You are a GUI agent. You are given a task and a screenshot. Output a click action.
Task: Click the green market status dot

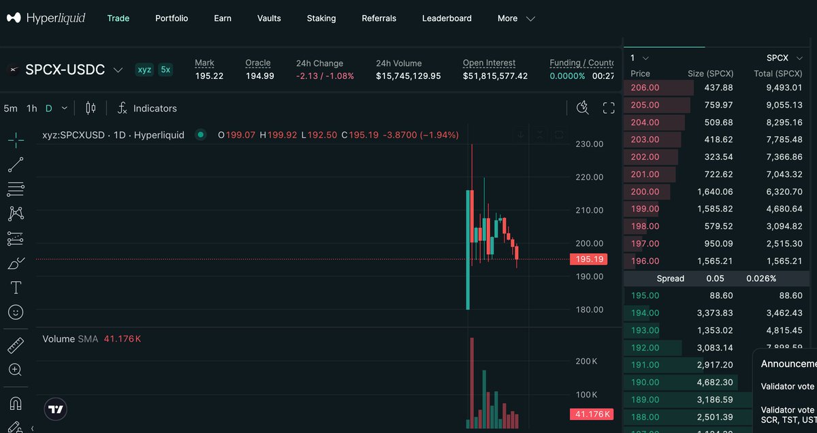click(x=200, y=135)
